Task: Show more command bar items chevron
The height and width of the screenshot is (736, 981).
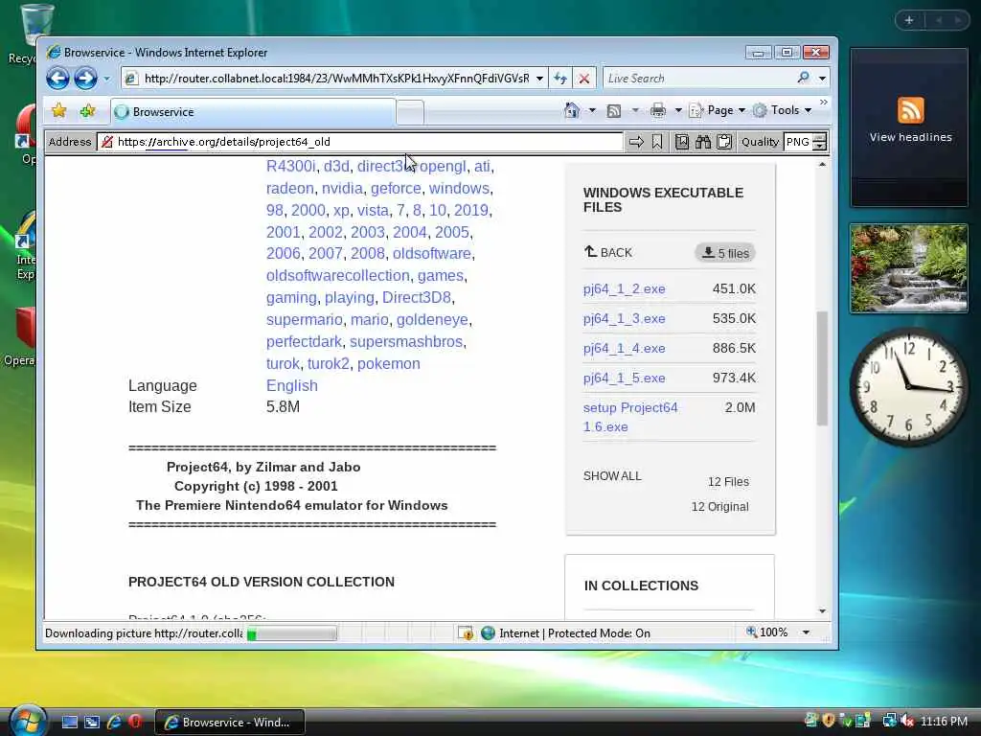Action: pyautogui.click(x=823, y=102)
